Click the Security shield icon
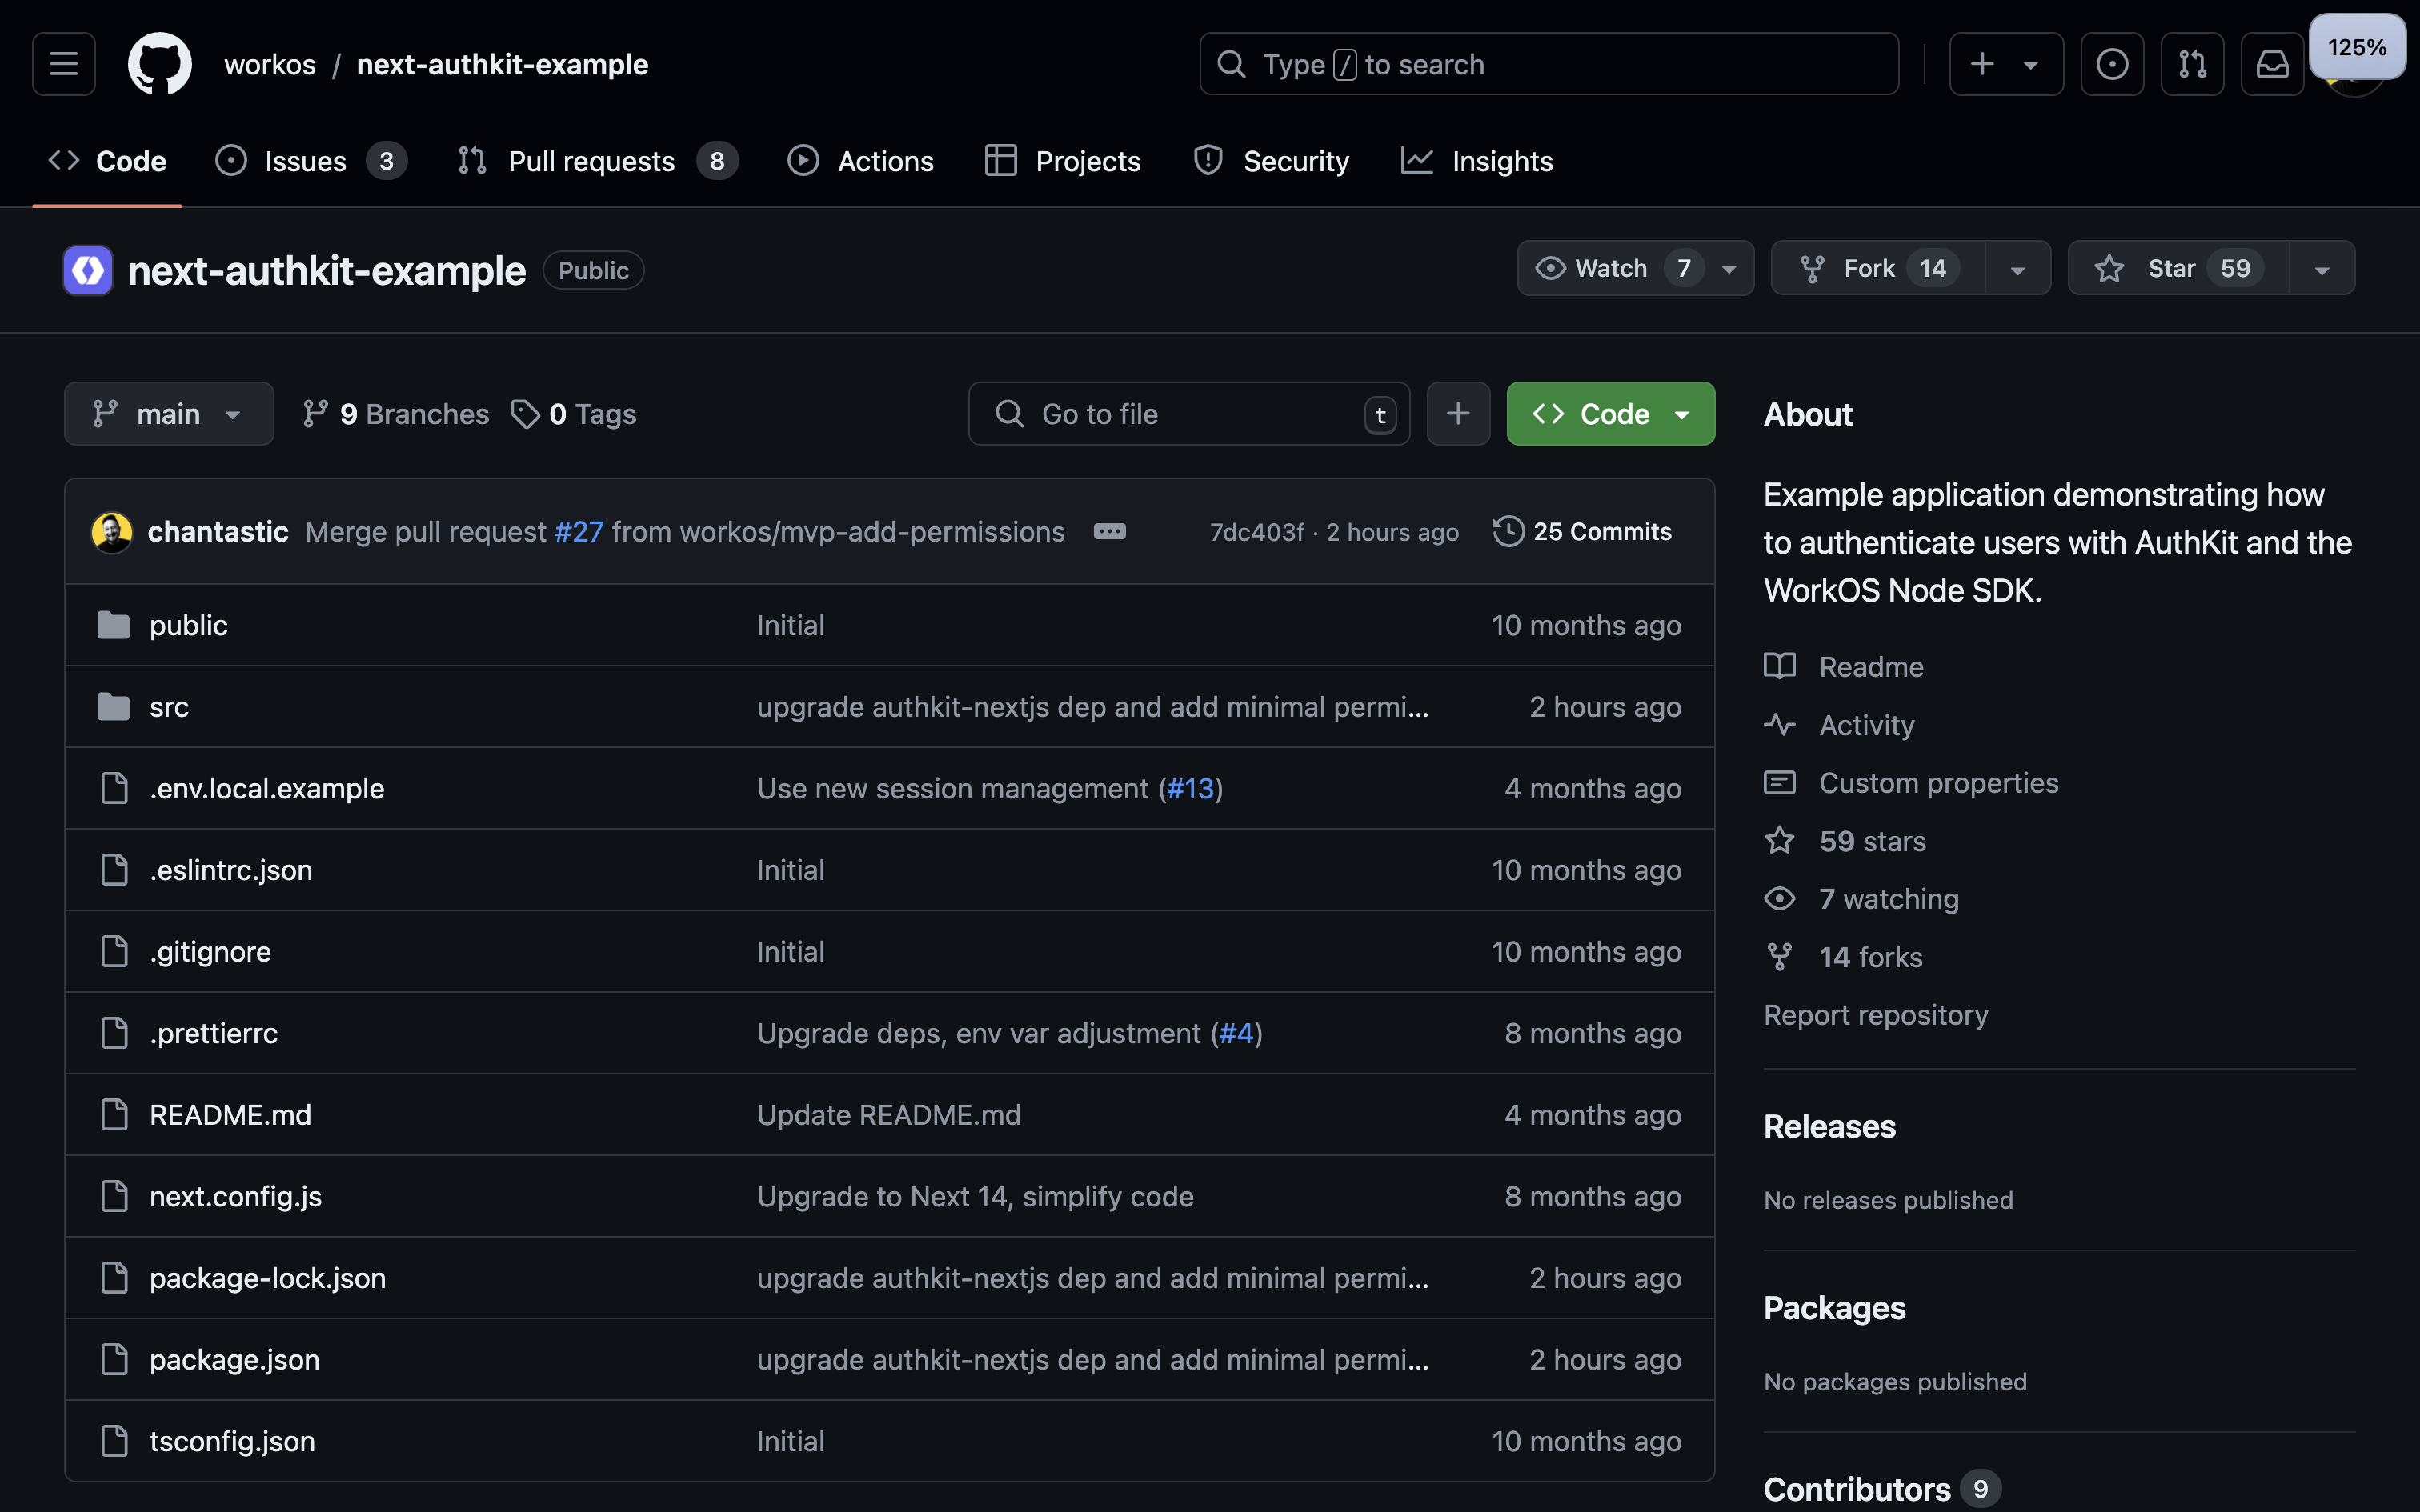 (1209, 158)
